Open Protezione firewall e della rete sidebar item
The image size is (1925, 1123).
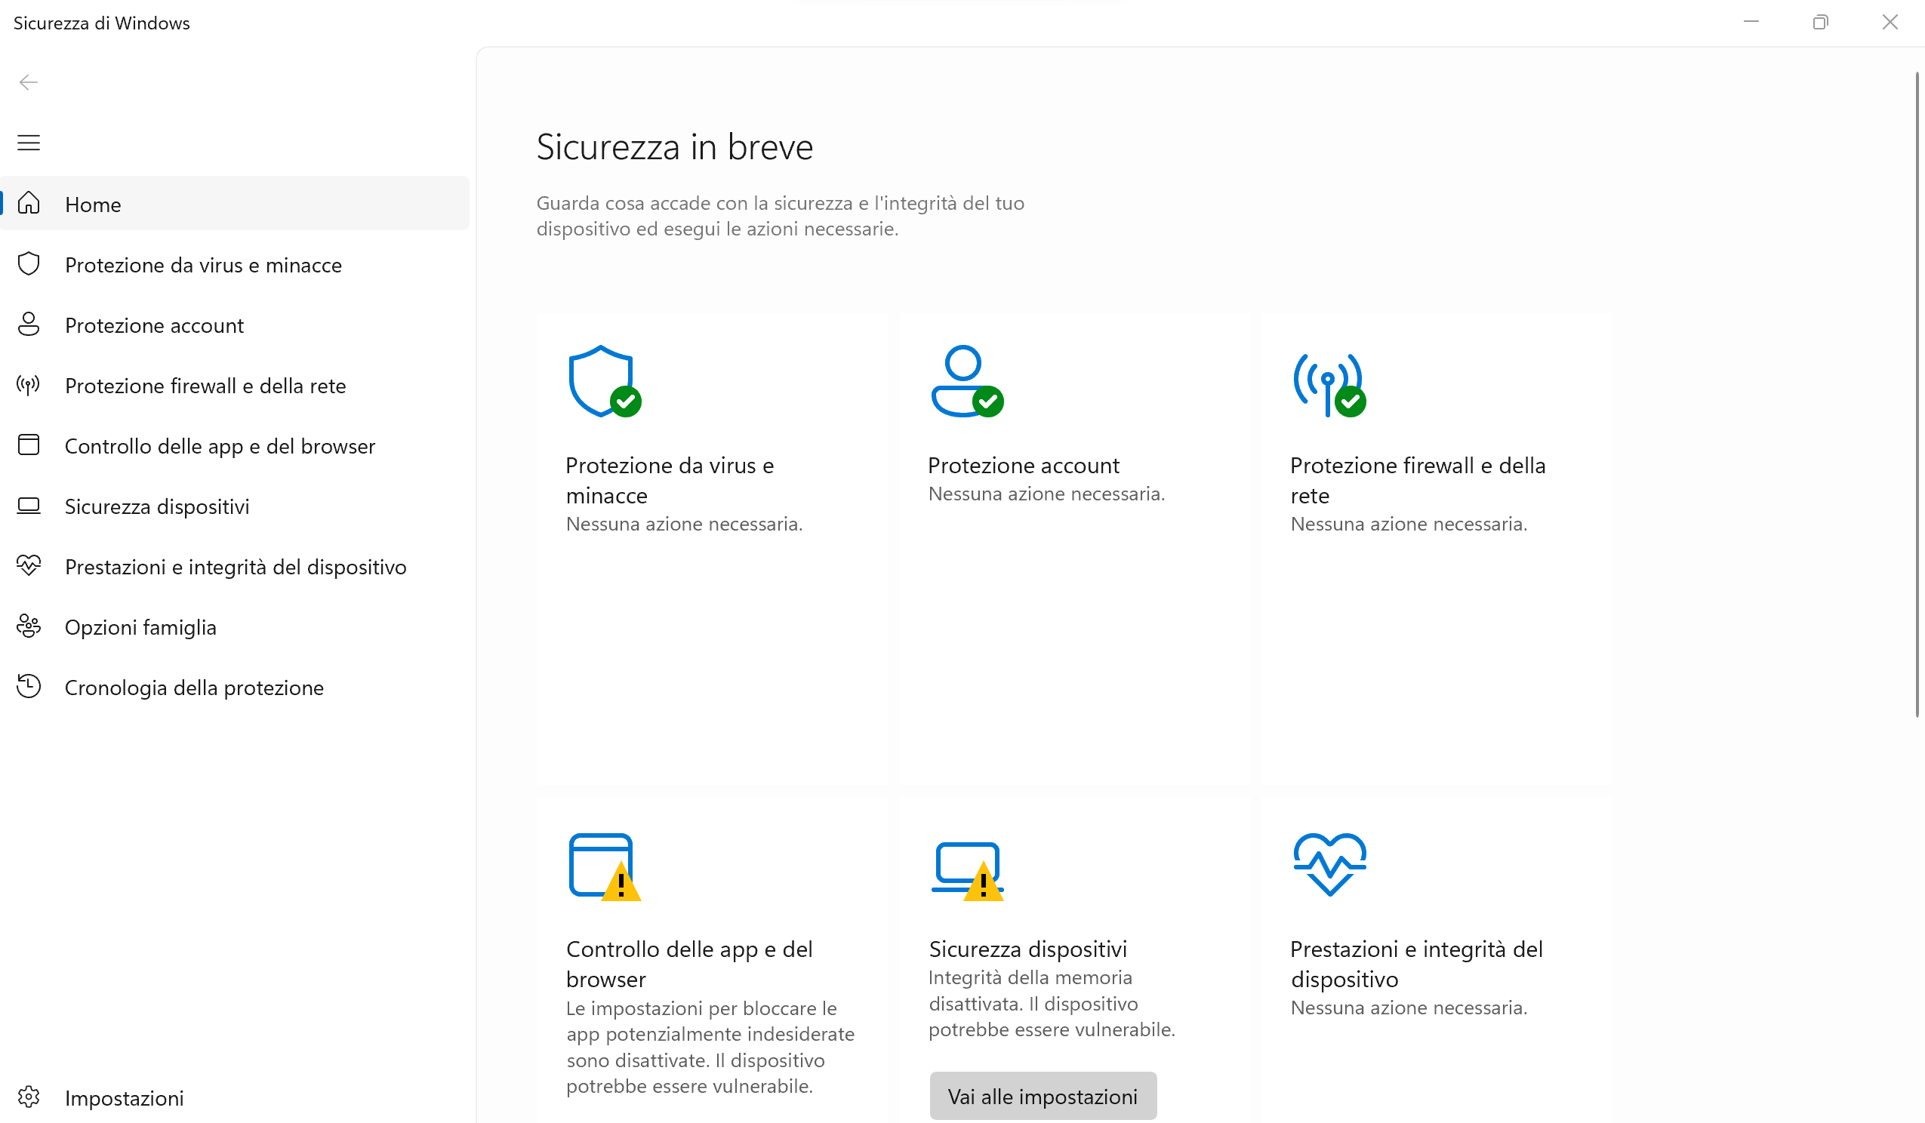205,386
